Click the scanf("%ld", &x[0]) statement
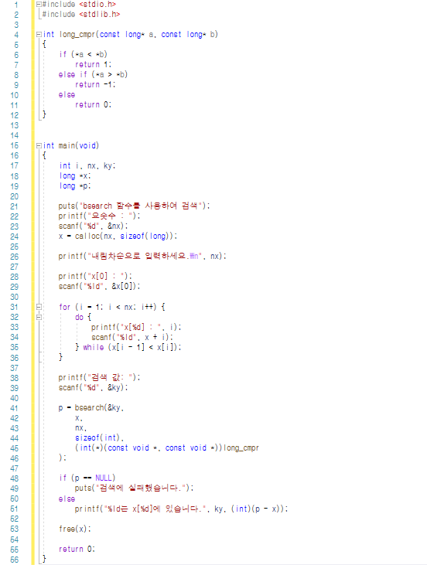This screenshot has width=427, height=565. click(x=99, y=287)
